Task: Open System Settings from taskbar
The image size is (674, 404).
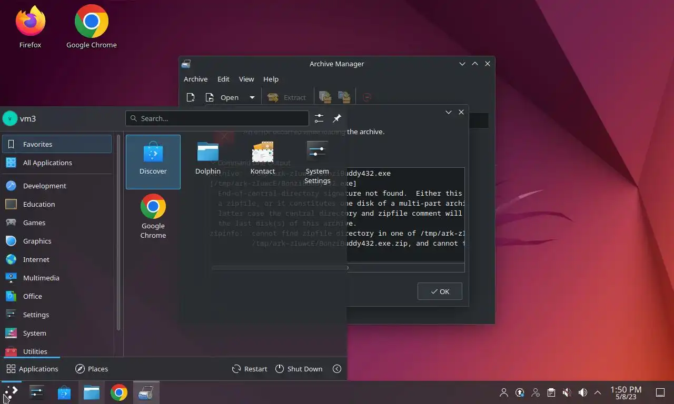Action: tap(37, 392)
